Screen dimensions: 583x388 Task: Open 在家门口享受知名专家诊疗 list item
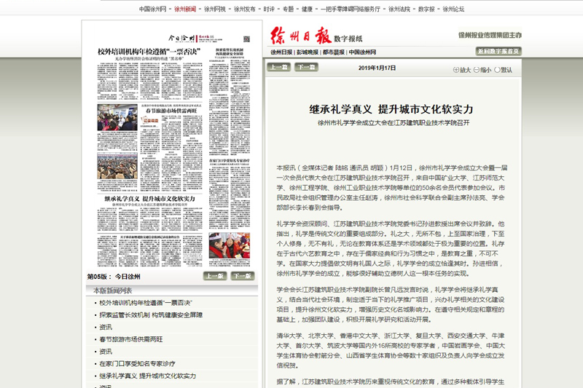pos(136,364)
